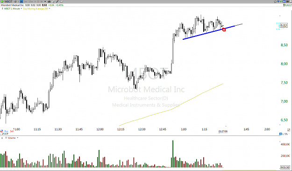The image size is (292, 171).
Task: Open Exp Moving Average 200 dropdown
Action: click(50, 8)
